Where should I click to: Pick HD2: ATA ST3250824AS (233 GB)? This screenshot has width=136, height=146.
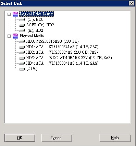62,52
